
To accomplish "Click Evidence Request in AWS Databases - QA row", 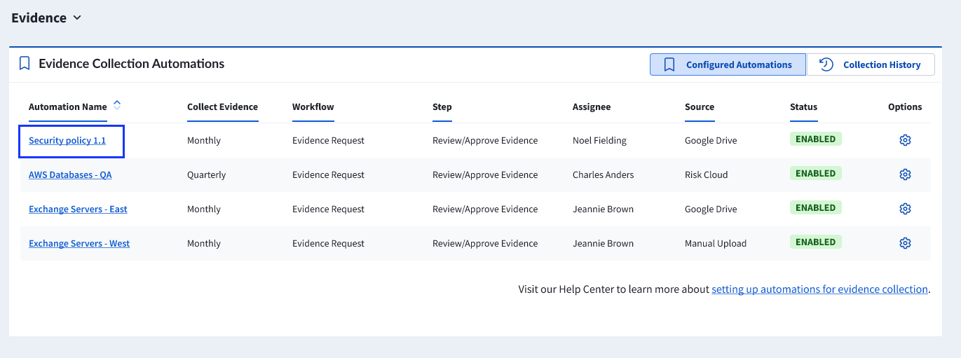I will (328, 174).
